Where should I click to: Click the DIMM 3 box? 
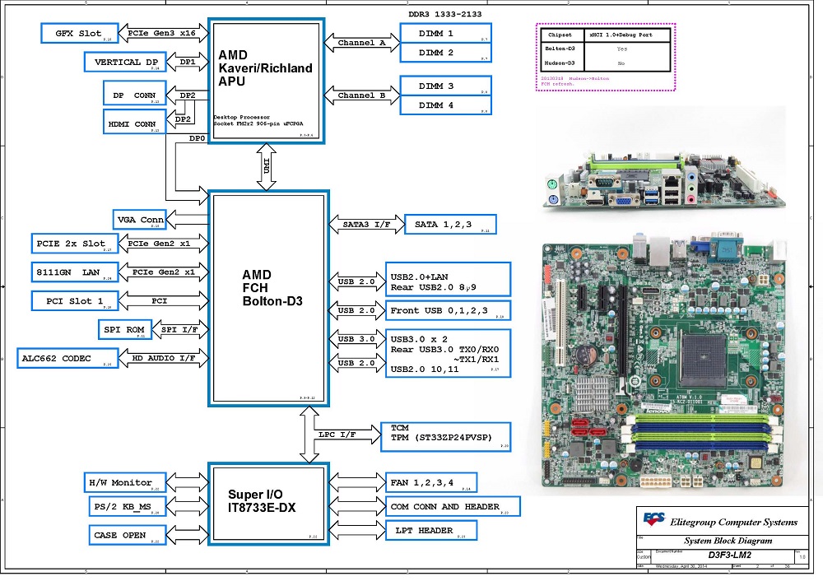(x=445, y=86)
